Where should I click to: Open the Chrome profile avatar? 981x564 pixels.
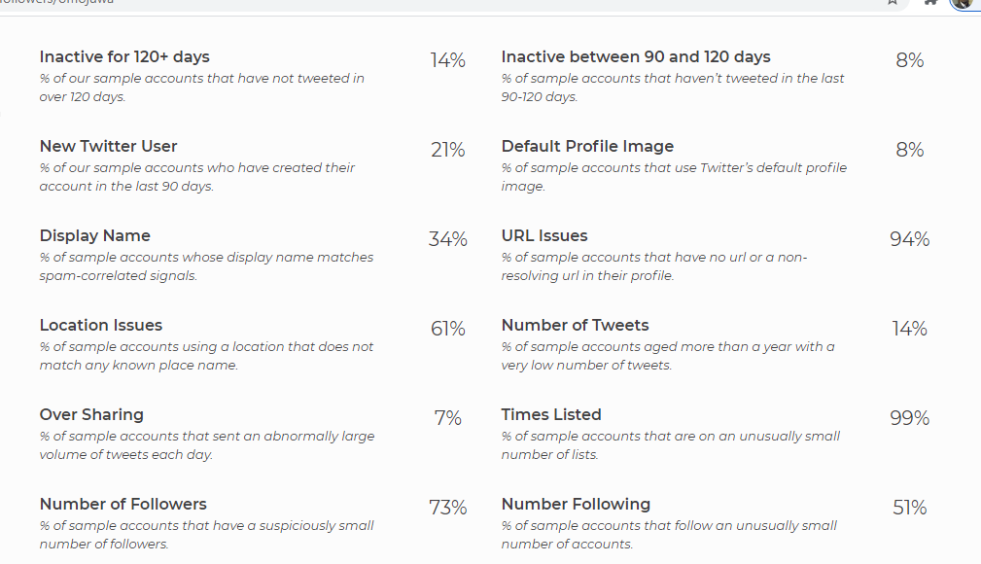point(962,2)
